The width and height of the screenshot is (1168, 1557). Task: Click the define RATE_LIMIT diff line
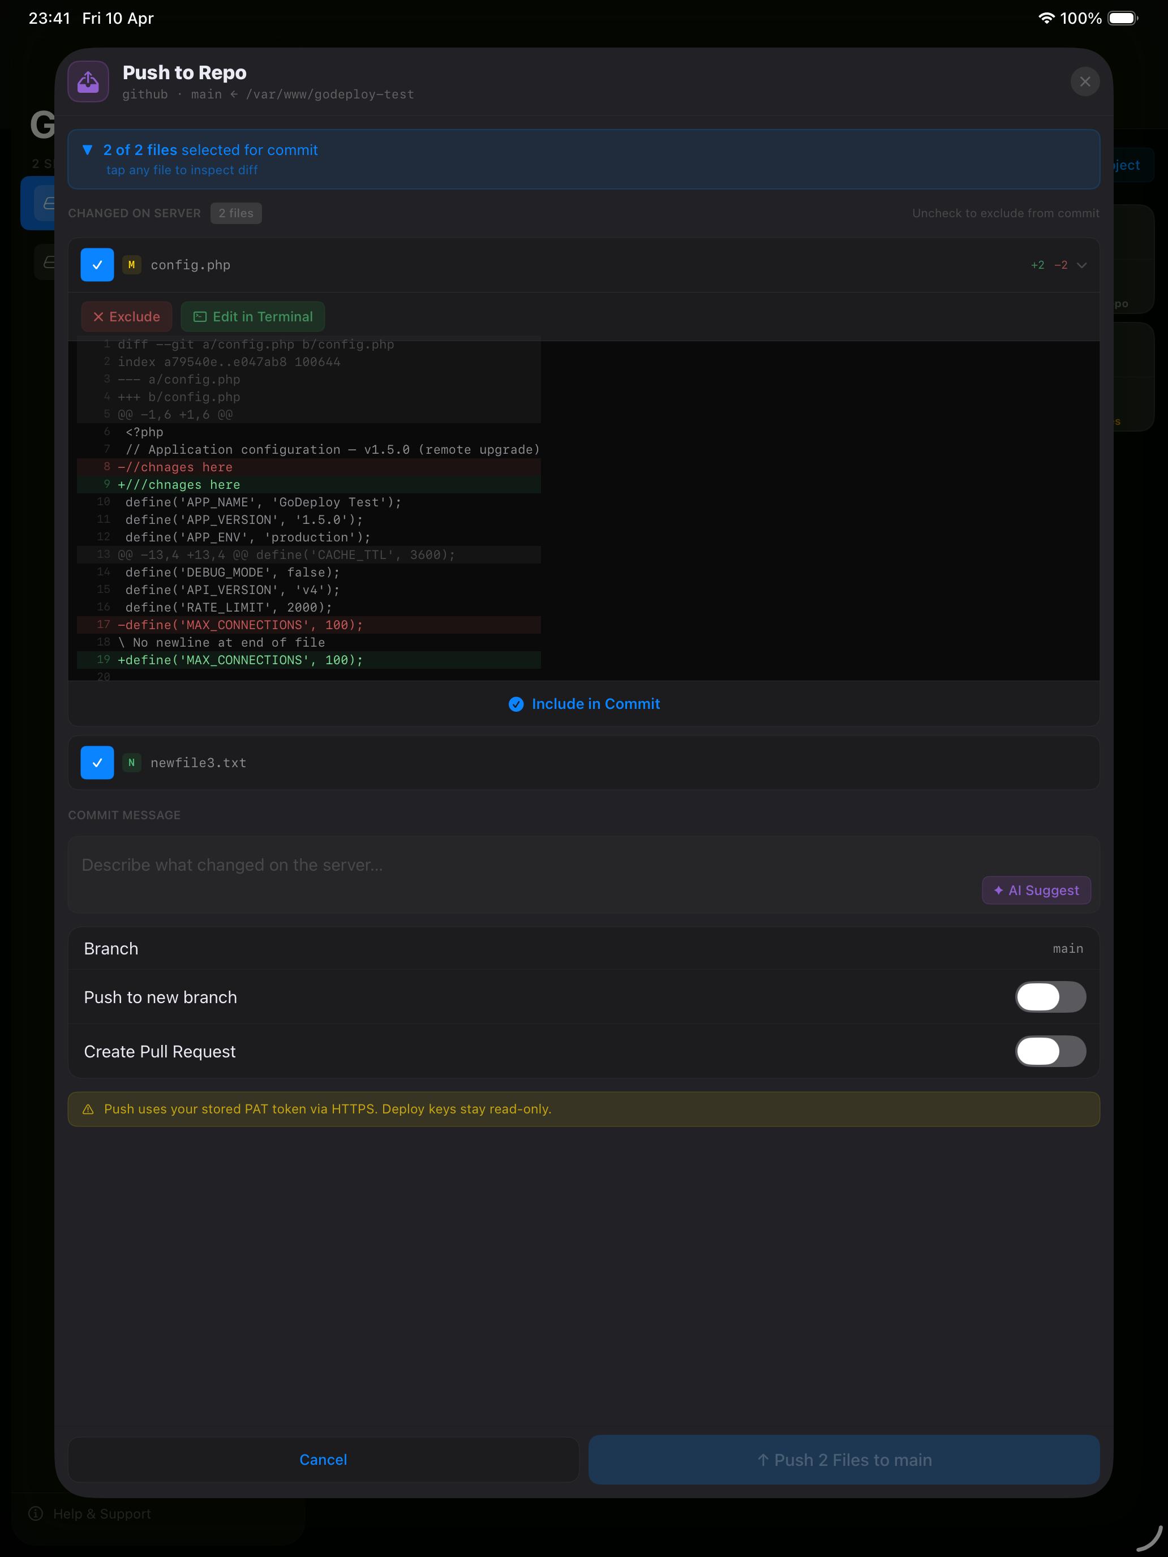click(309, 607)
